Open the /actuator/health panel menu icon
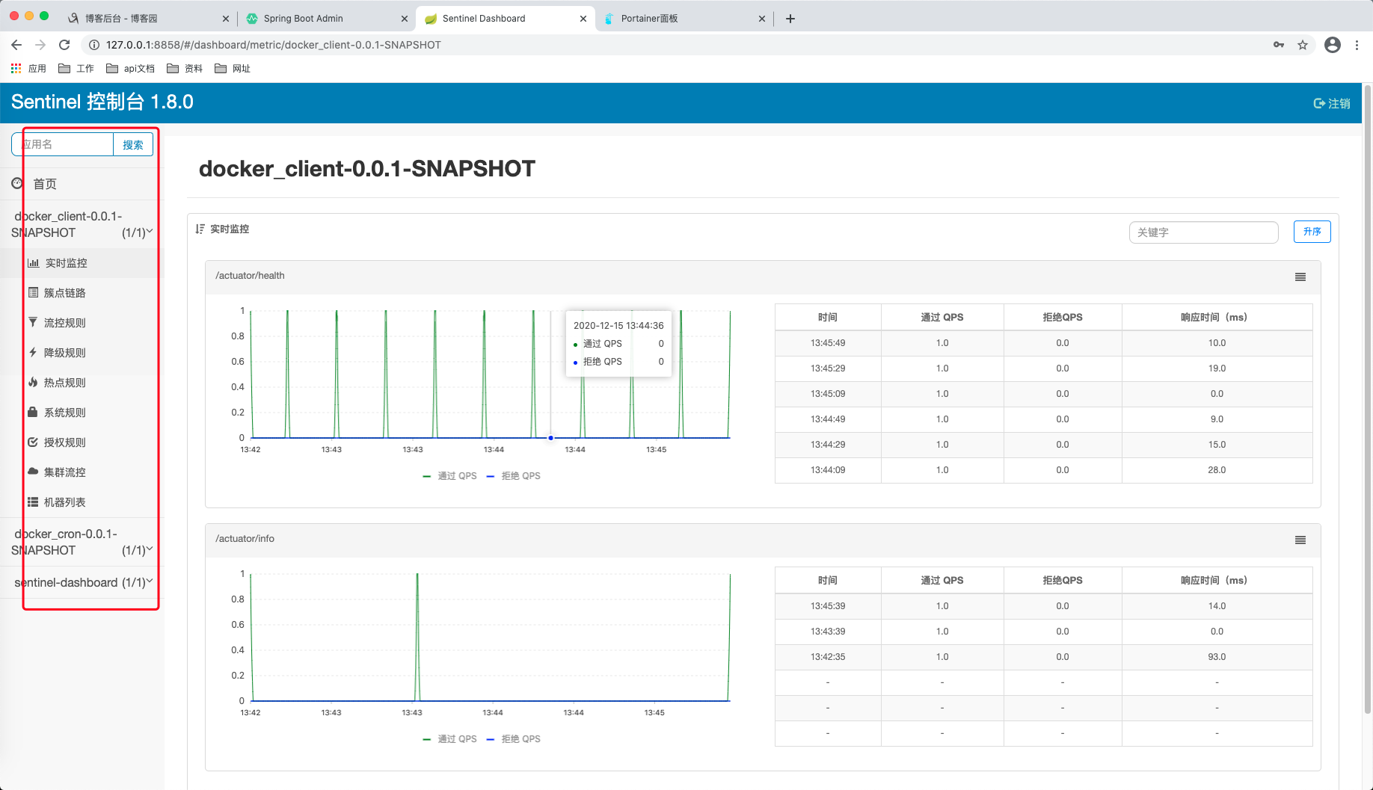Screen dimensions: 1373x790 [x=1300, y=277]
